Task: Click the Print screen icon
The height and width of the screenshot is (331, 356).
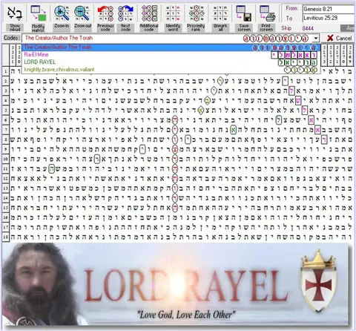Action: coord(267,13)
